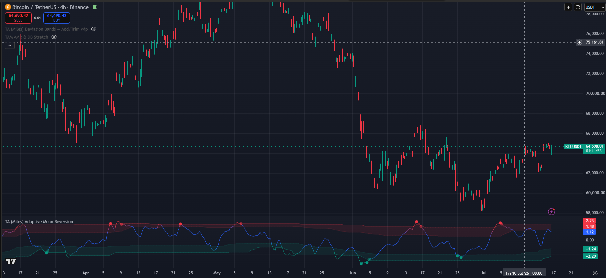The width and height of the screenshot is (606, 278).
Task: Open chart settings hexagon icon at bottom right
Action: (x=595, y=273)
